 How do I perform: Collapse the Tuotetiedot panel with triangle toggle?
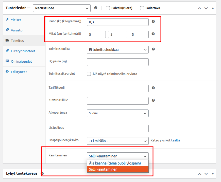click(213, 8)
